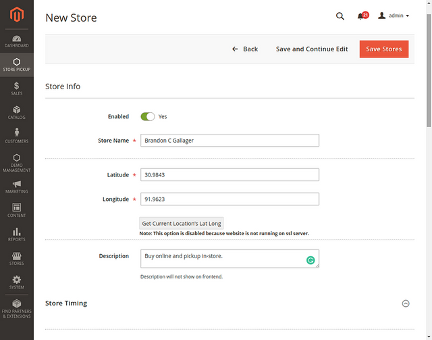This screenshot has height=340, width=432.
Task: Click into the Store Name field
Action: point(230,141)
